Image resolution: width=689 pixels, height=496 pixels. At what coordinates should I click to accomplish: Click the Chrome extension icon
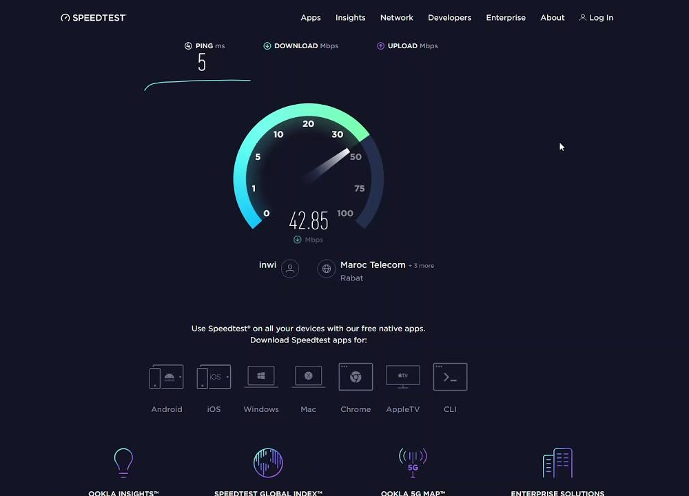pos(356,377)
